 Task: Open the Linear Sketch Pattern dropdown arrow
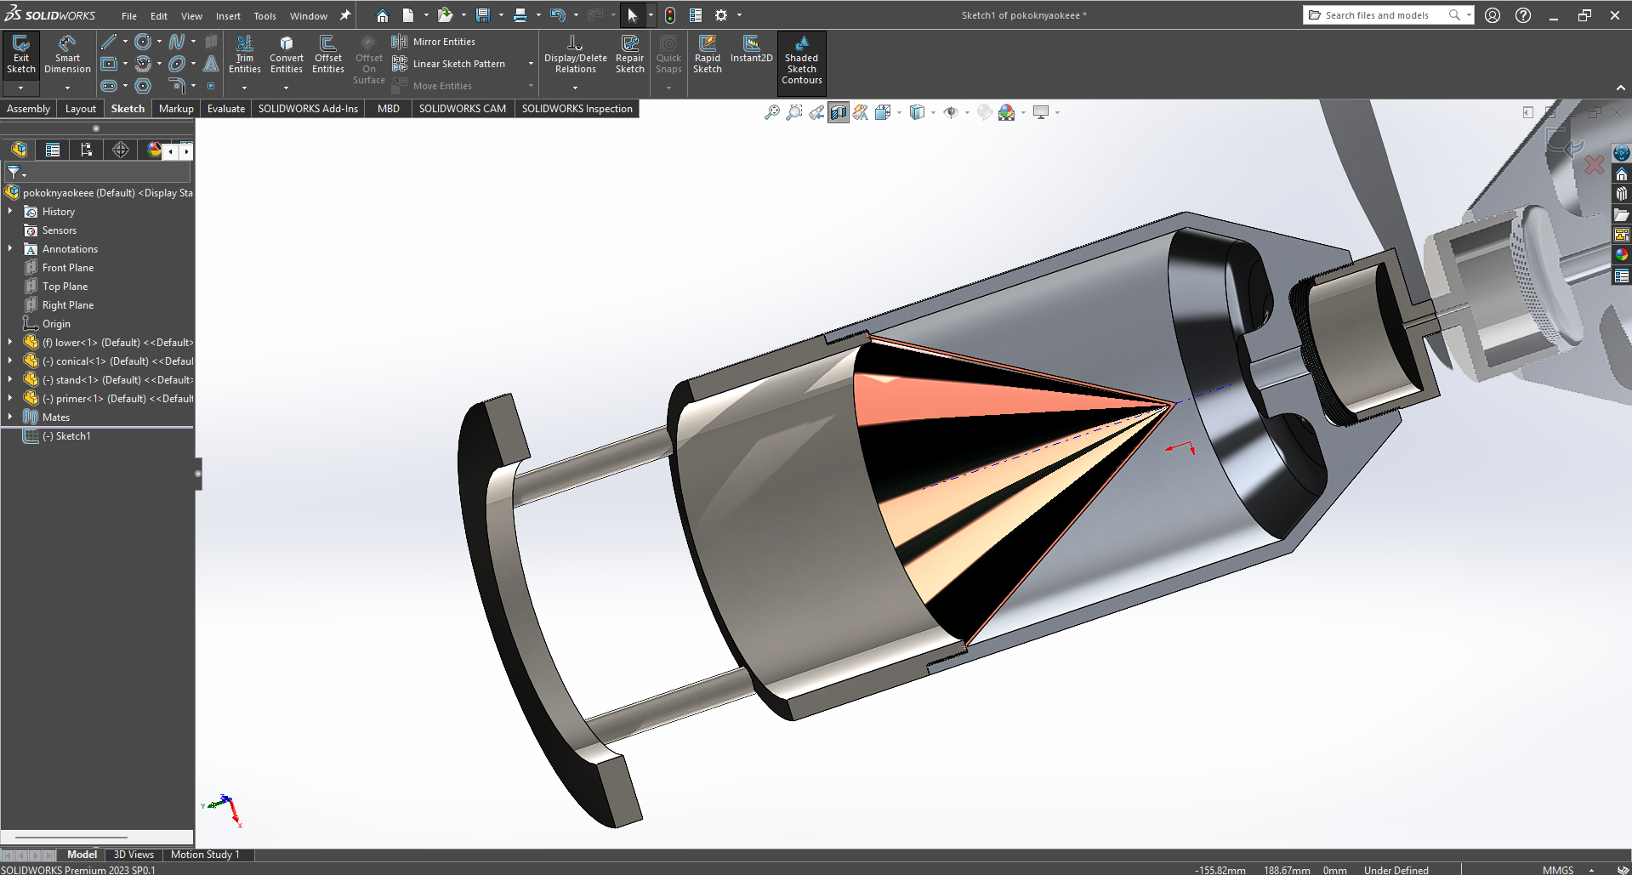531,64
